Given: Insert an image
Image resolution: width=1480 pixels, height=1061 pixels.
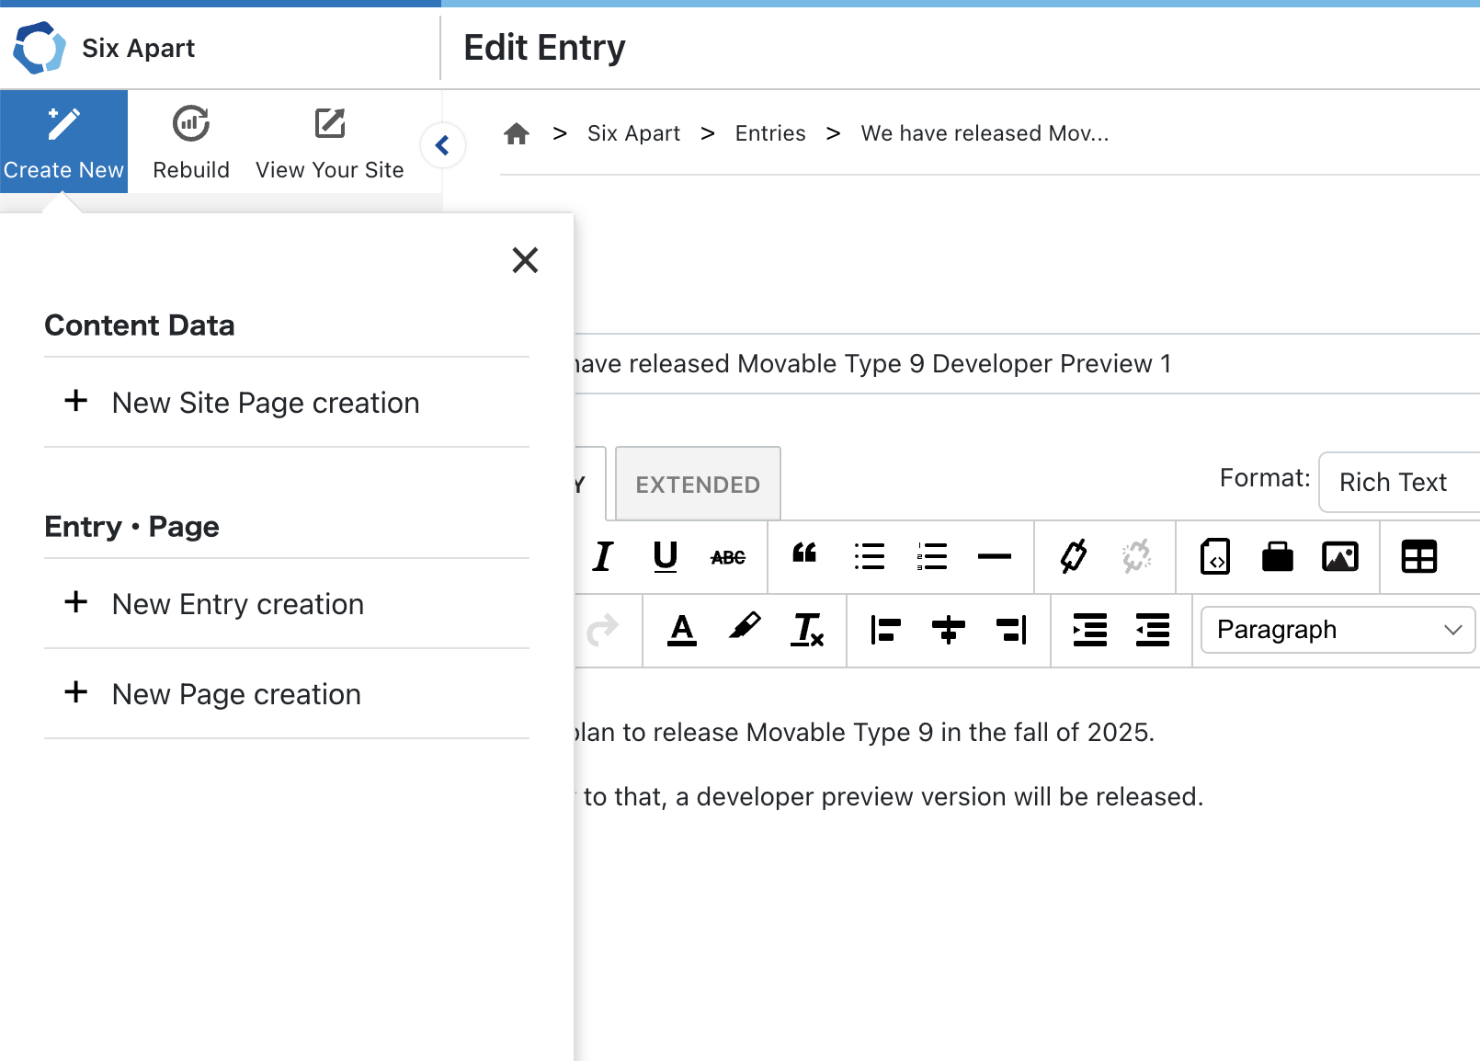Looking at the screenshot, I should click(1340, 556).
